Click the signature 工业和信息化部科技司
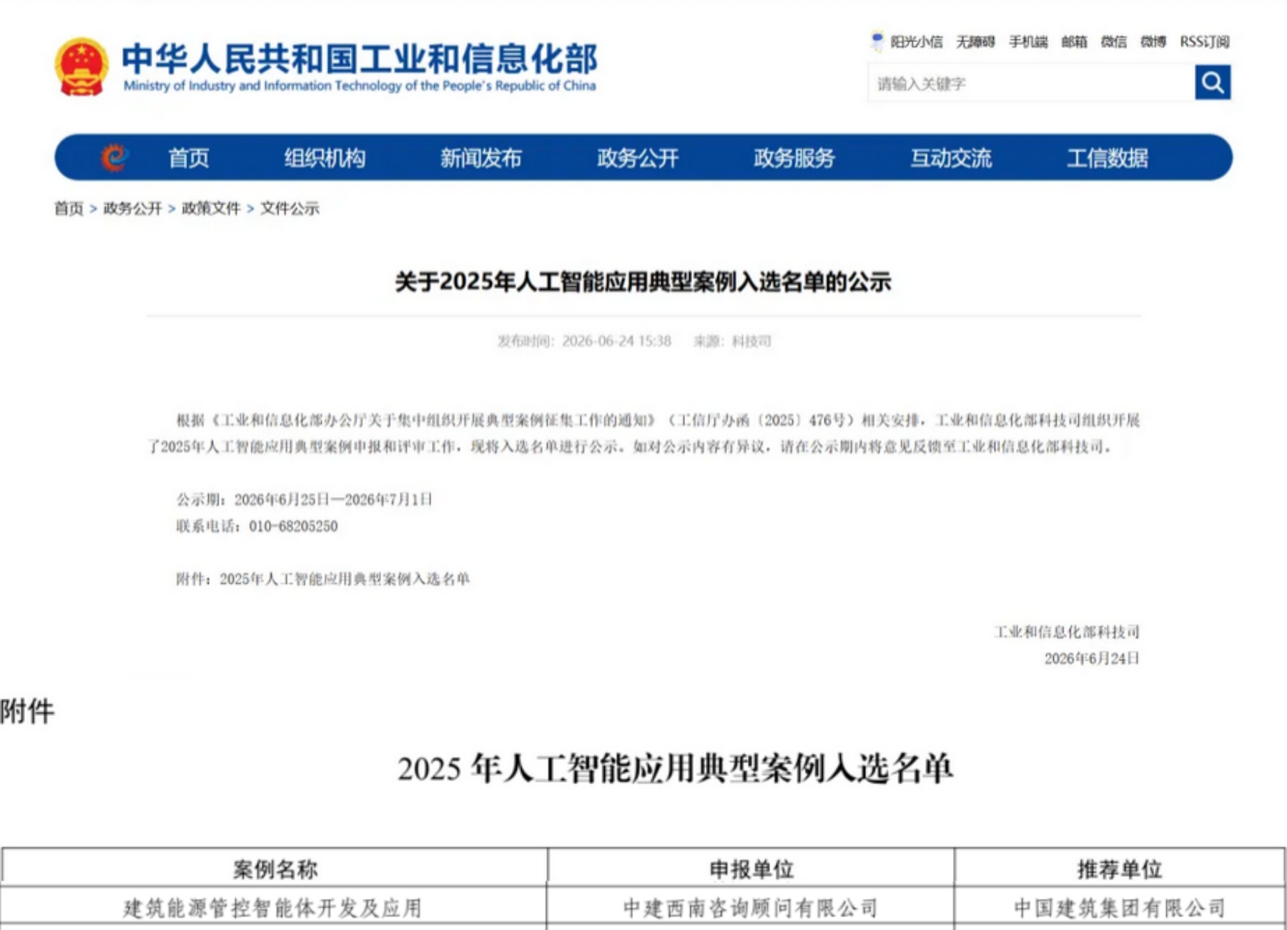The width and height of the screenshot is (1287, 930). 1066,632
